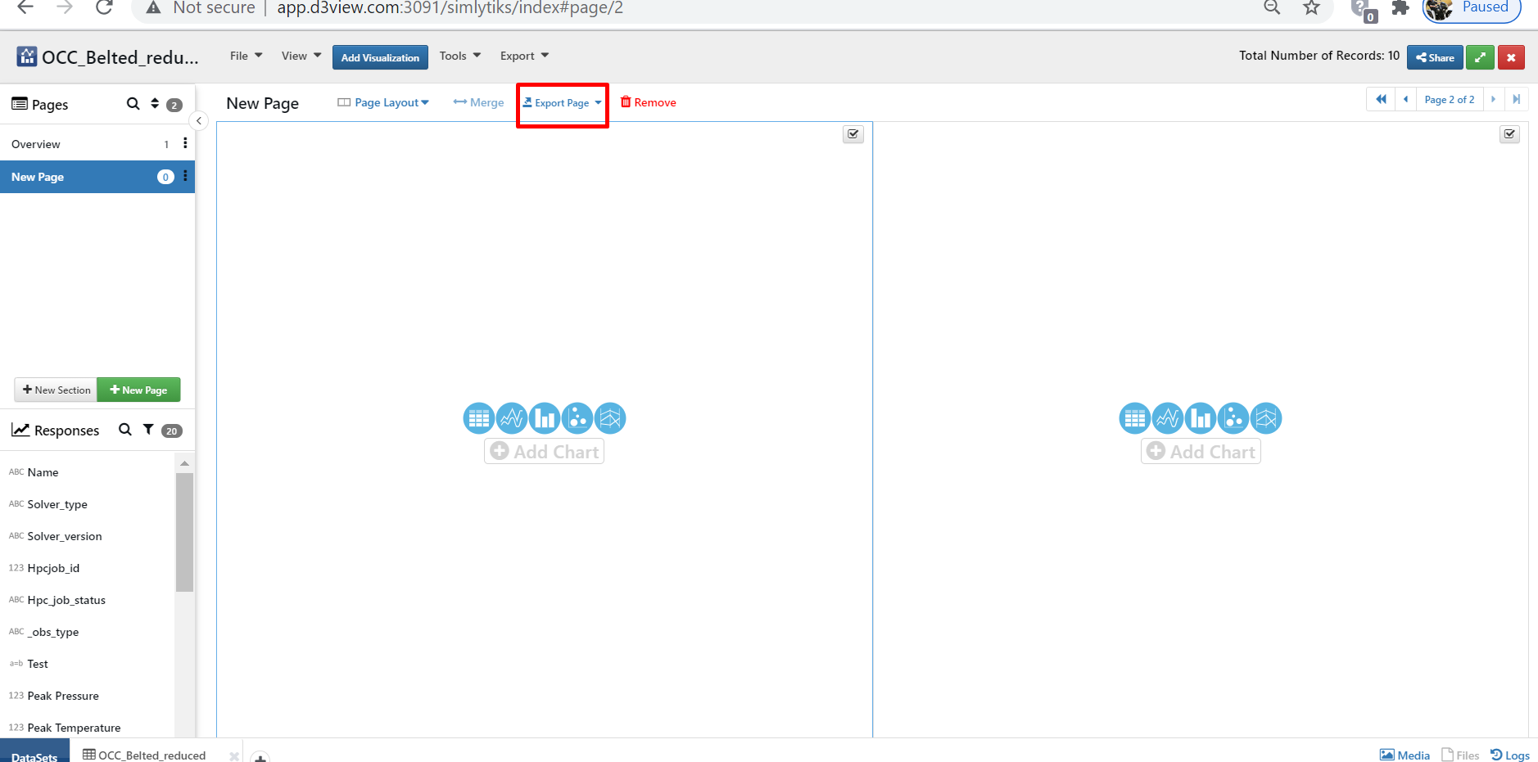Click the Add Visualization button
The image size is (1538, 762).
tap(380, 57)
